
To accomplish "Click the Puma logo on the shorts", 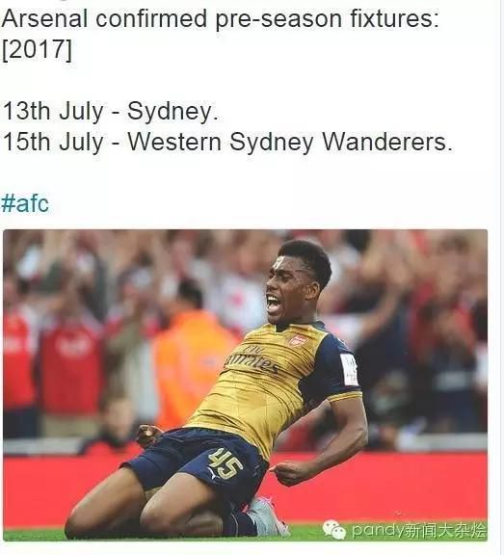I will pos(213,475).
